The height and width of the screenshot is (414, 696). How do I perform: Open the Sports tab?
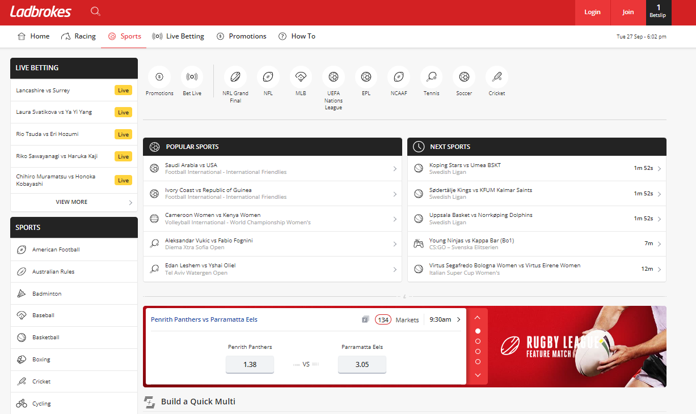click(124, 36)
